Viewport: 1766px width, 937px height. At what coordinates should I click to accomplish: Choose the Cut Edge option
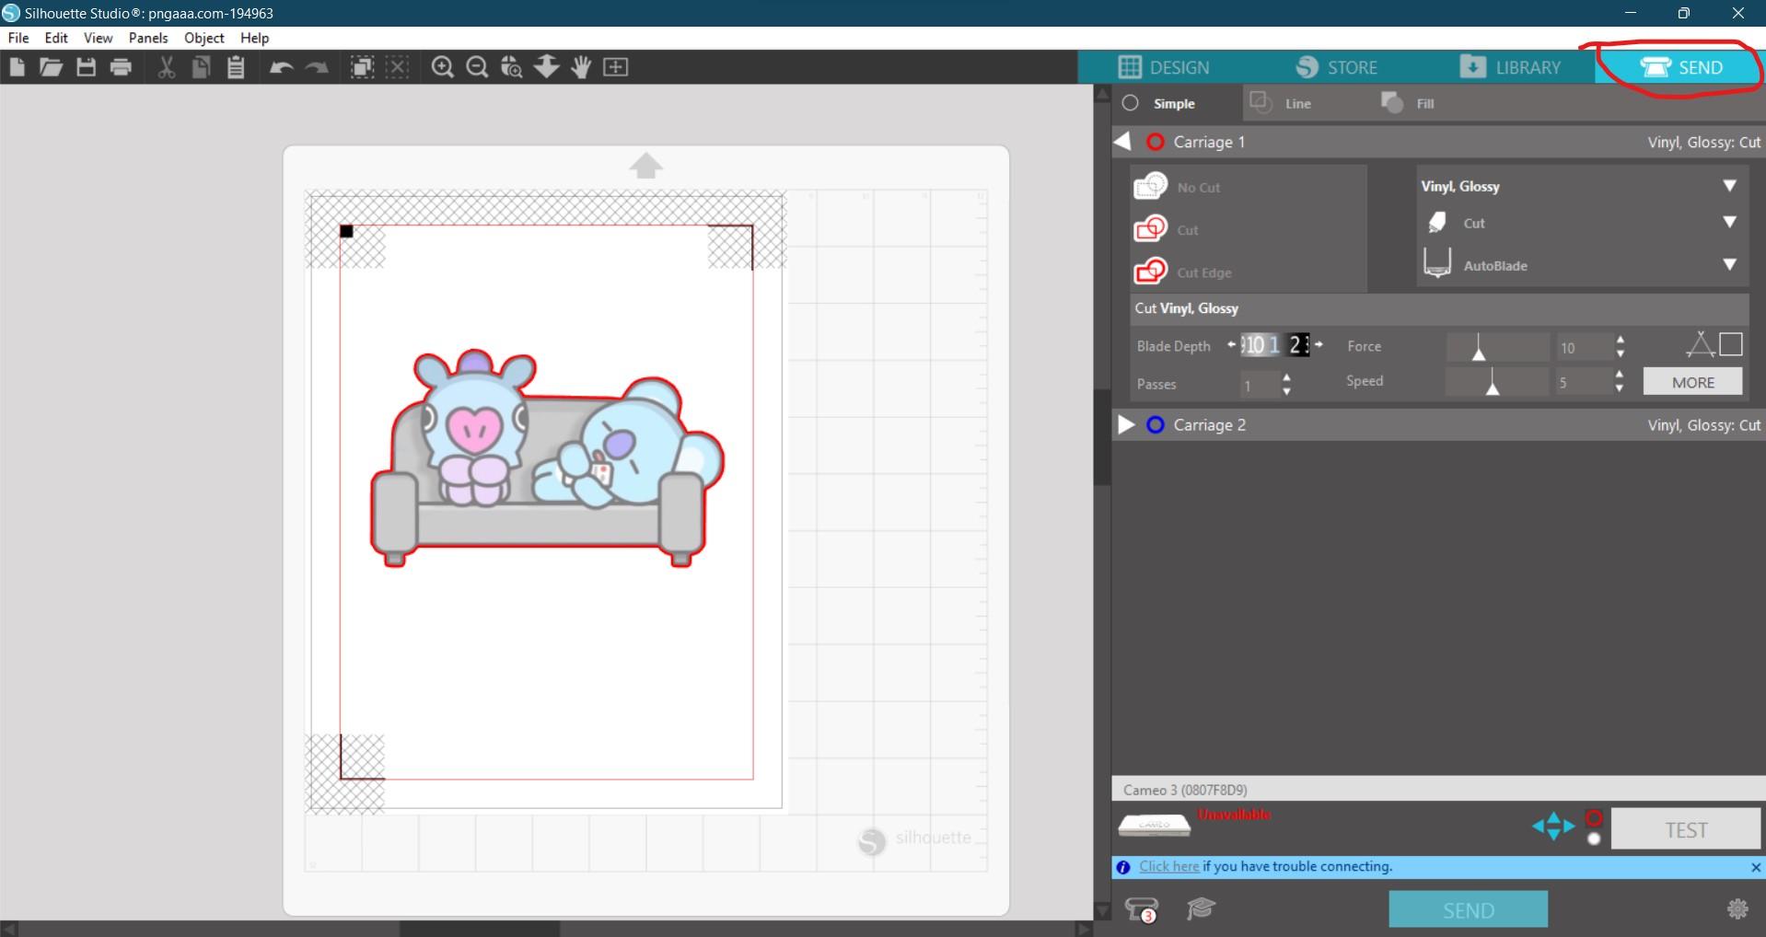(x=1183, y=272)
